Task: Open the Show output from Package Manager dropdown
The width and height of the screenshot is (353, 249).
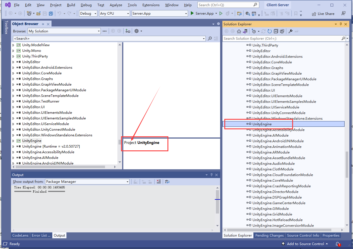Action: point(87,182)
